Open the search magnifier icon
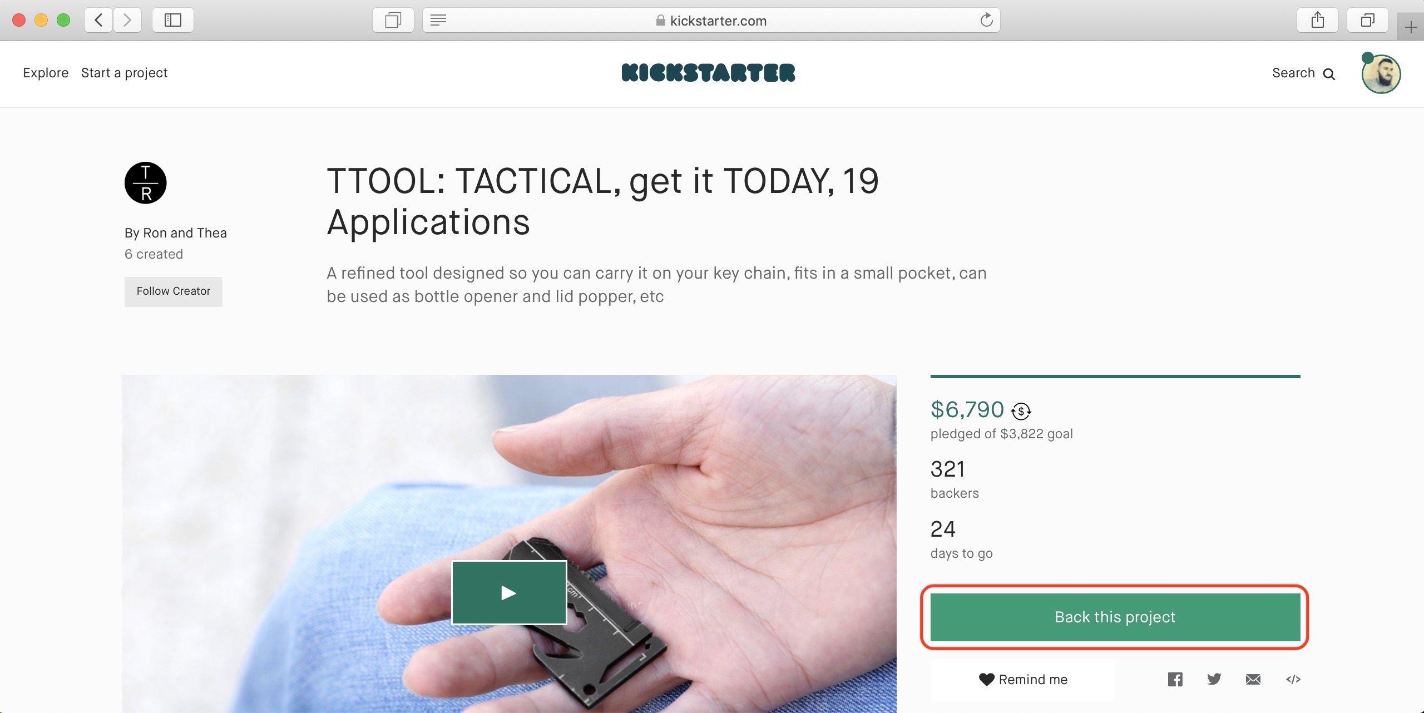 (x=1329, y=74)
